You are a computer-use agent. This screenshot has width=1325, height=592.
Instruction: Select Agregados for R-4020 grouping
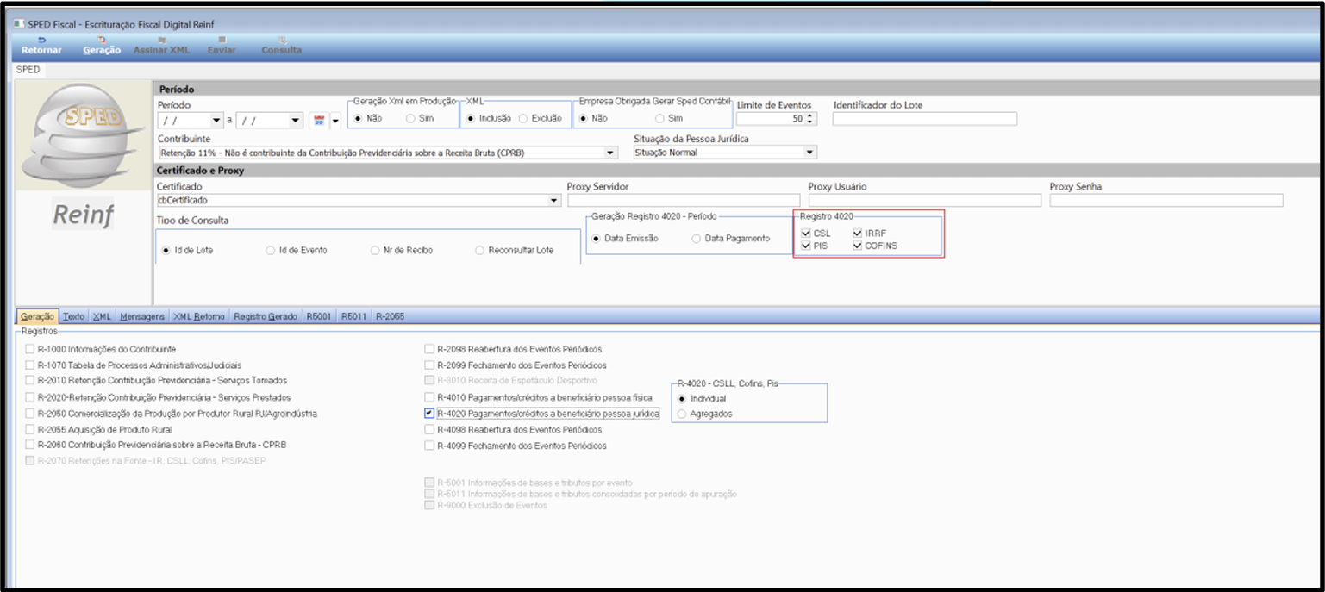(705, 414)
